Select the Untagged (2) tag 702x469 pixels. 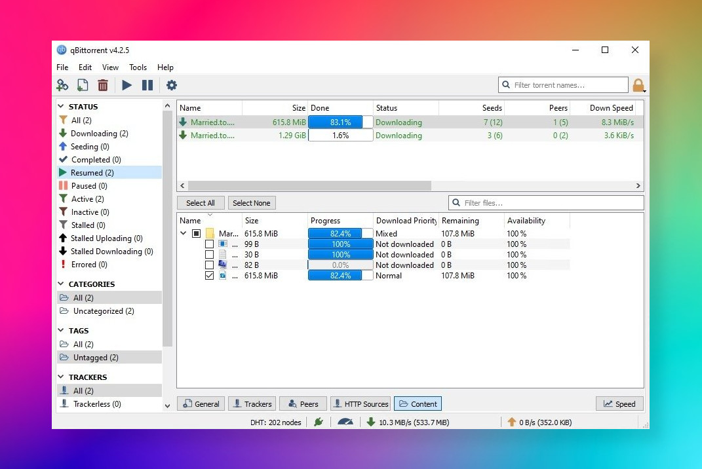(x=109, y=358)
